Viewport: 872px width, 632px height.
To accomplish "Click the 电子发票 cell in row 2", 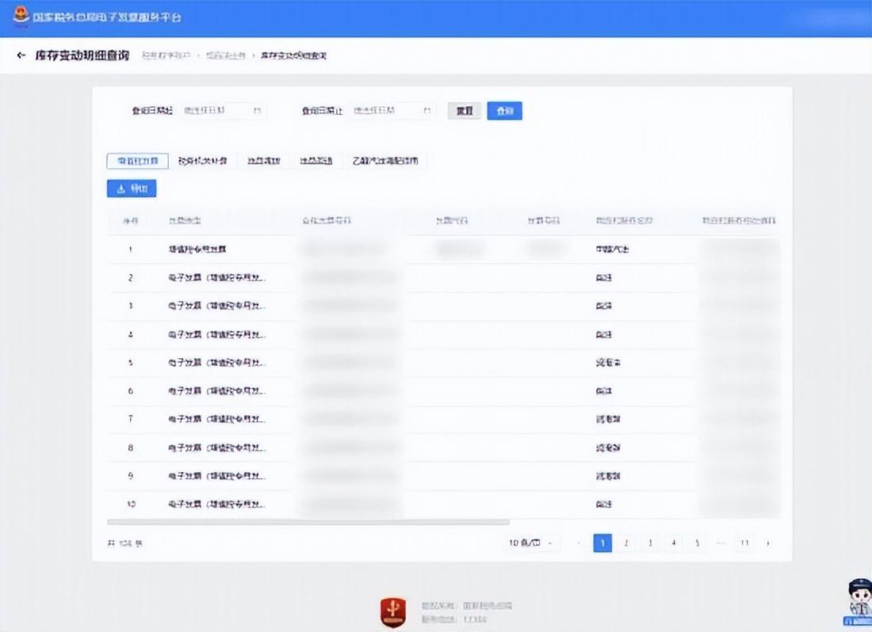I will [x=217, y=278].
